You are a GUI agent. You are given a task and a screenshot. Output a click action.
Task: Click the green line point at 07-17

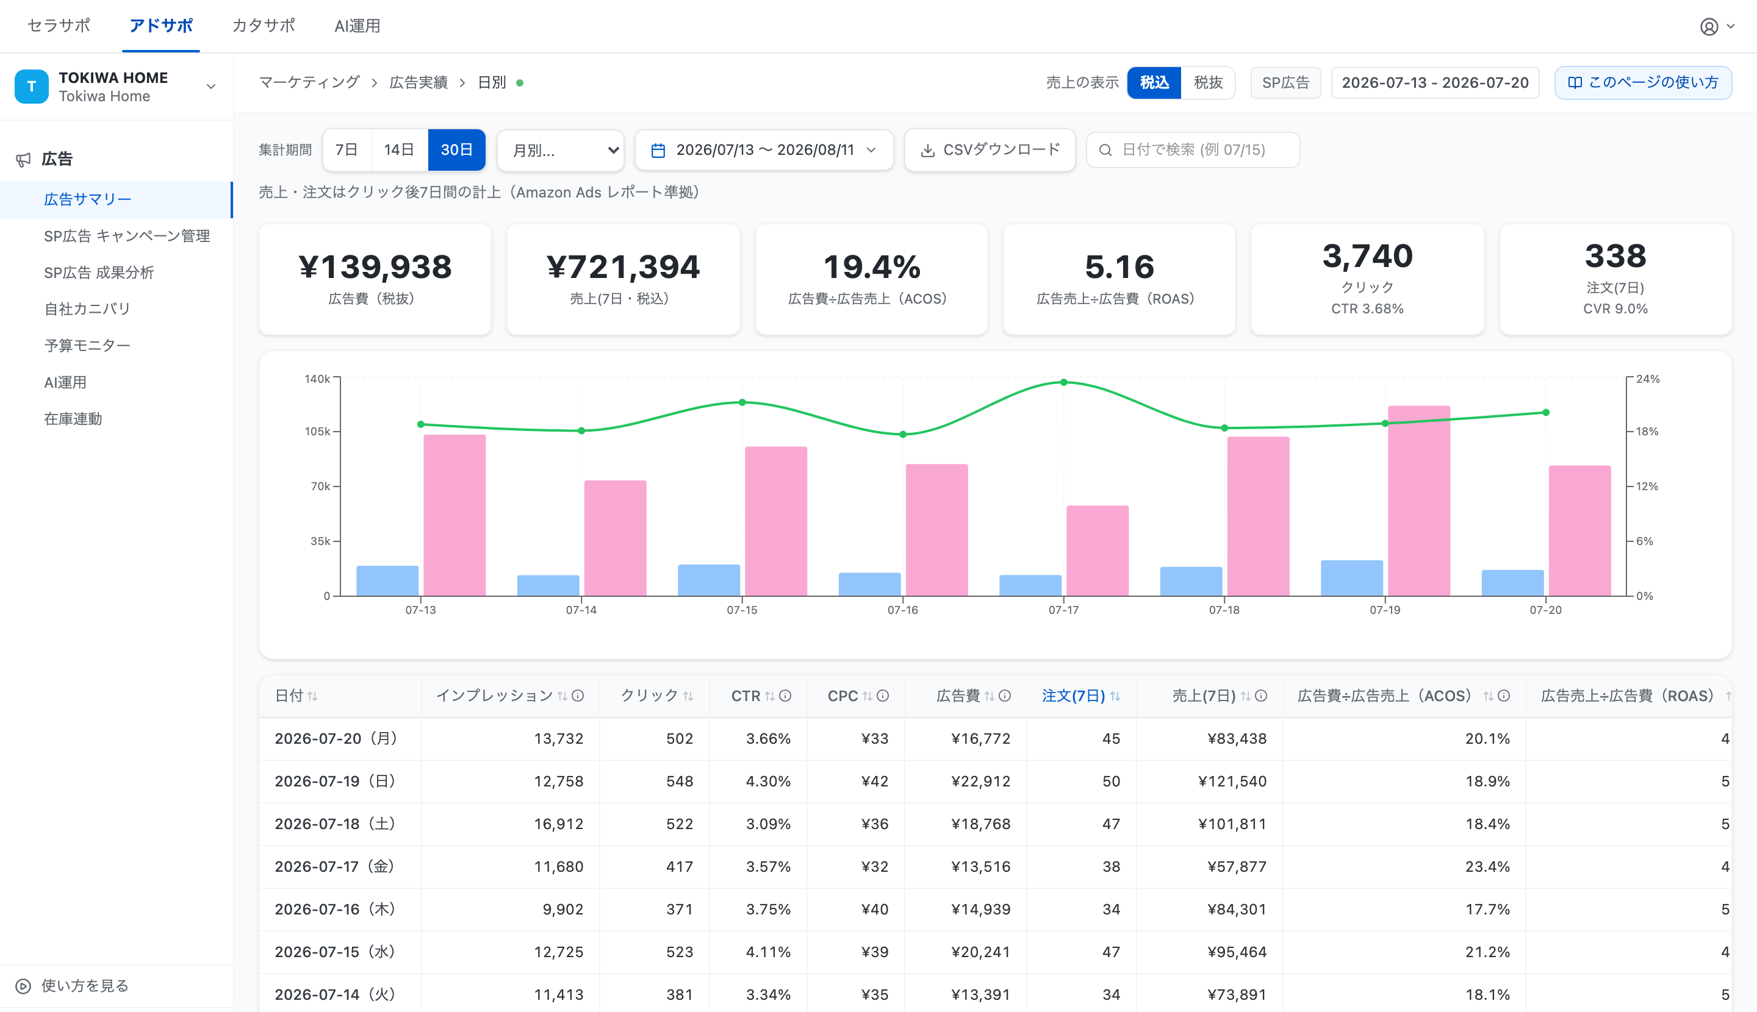pyautogui.click(x=1063, y=382)
